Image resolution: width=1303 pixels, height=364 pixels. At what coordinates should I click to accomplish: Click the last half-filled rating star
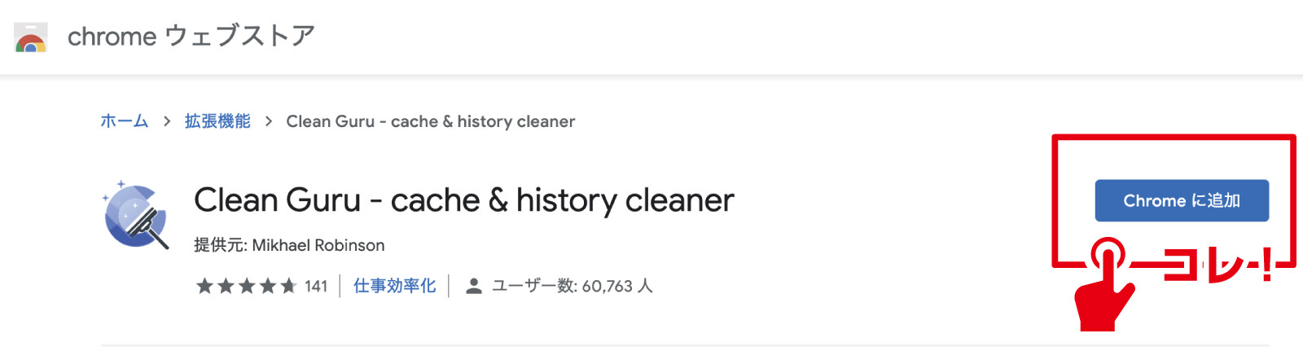(288, 286)
